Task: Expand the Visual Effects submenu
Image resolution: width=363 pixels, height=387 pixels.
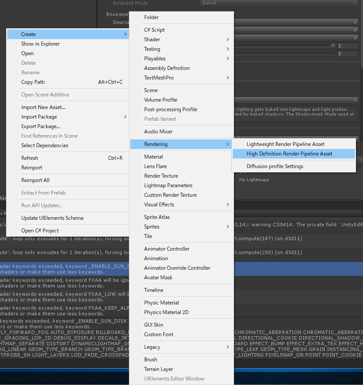Action: [181, 205]
